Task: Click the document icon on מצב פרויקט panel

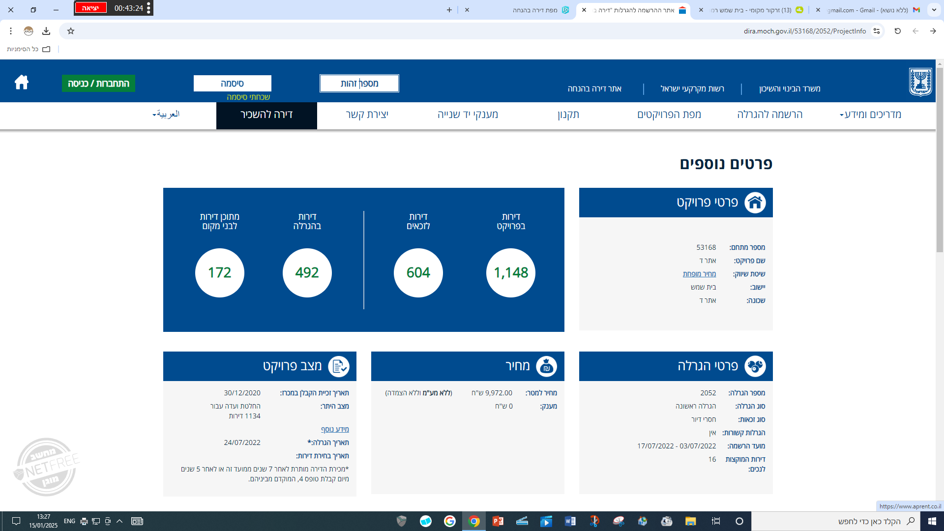Action: [x=339, y=366]
